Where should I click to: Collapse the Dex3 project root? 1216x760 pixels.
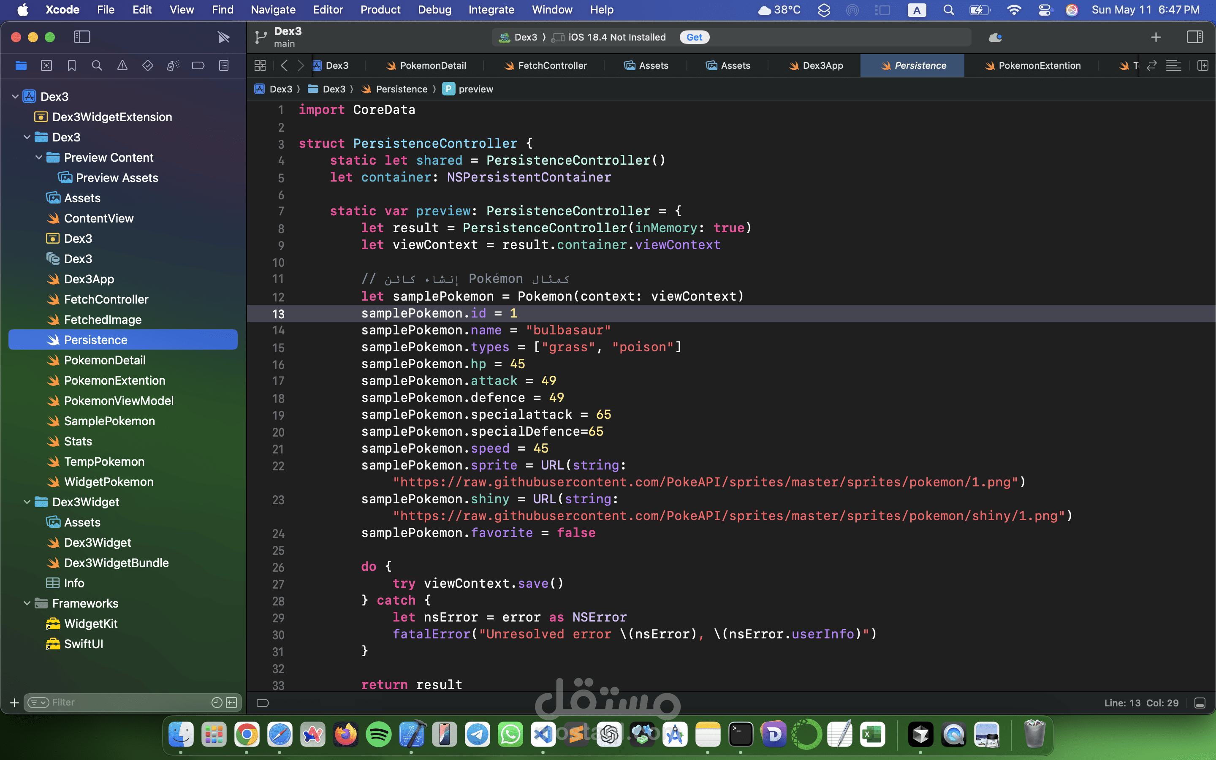point(15,97)
